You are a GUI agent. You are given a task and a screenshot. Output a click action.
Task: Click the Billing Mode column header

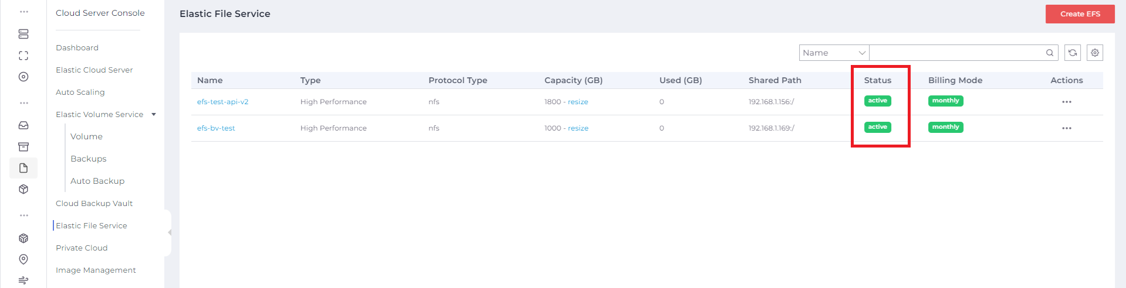(955, 80)
